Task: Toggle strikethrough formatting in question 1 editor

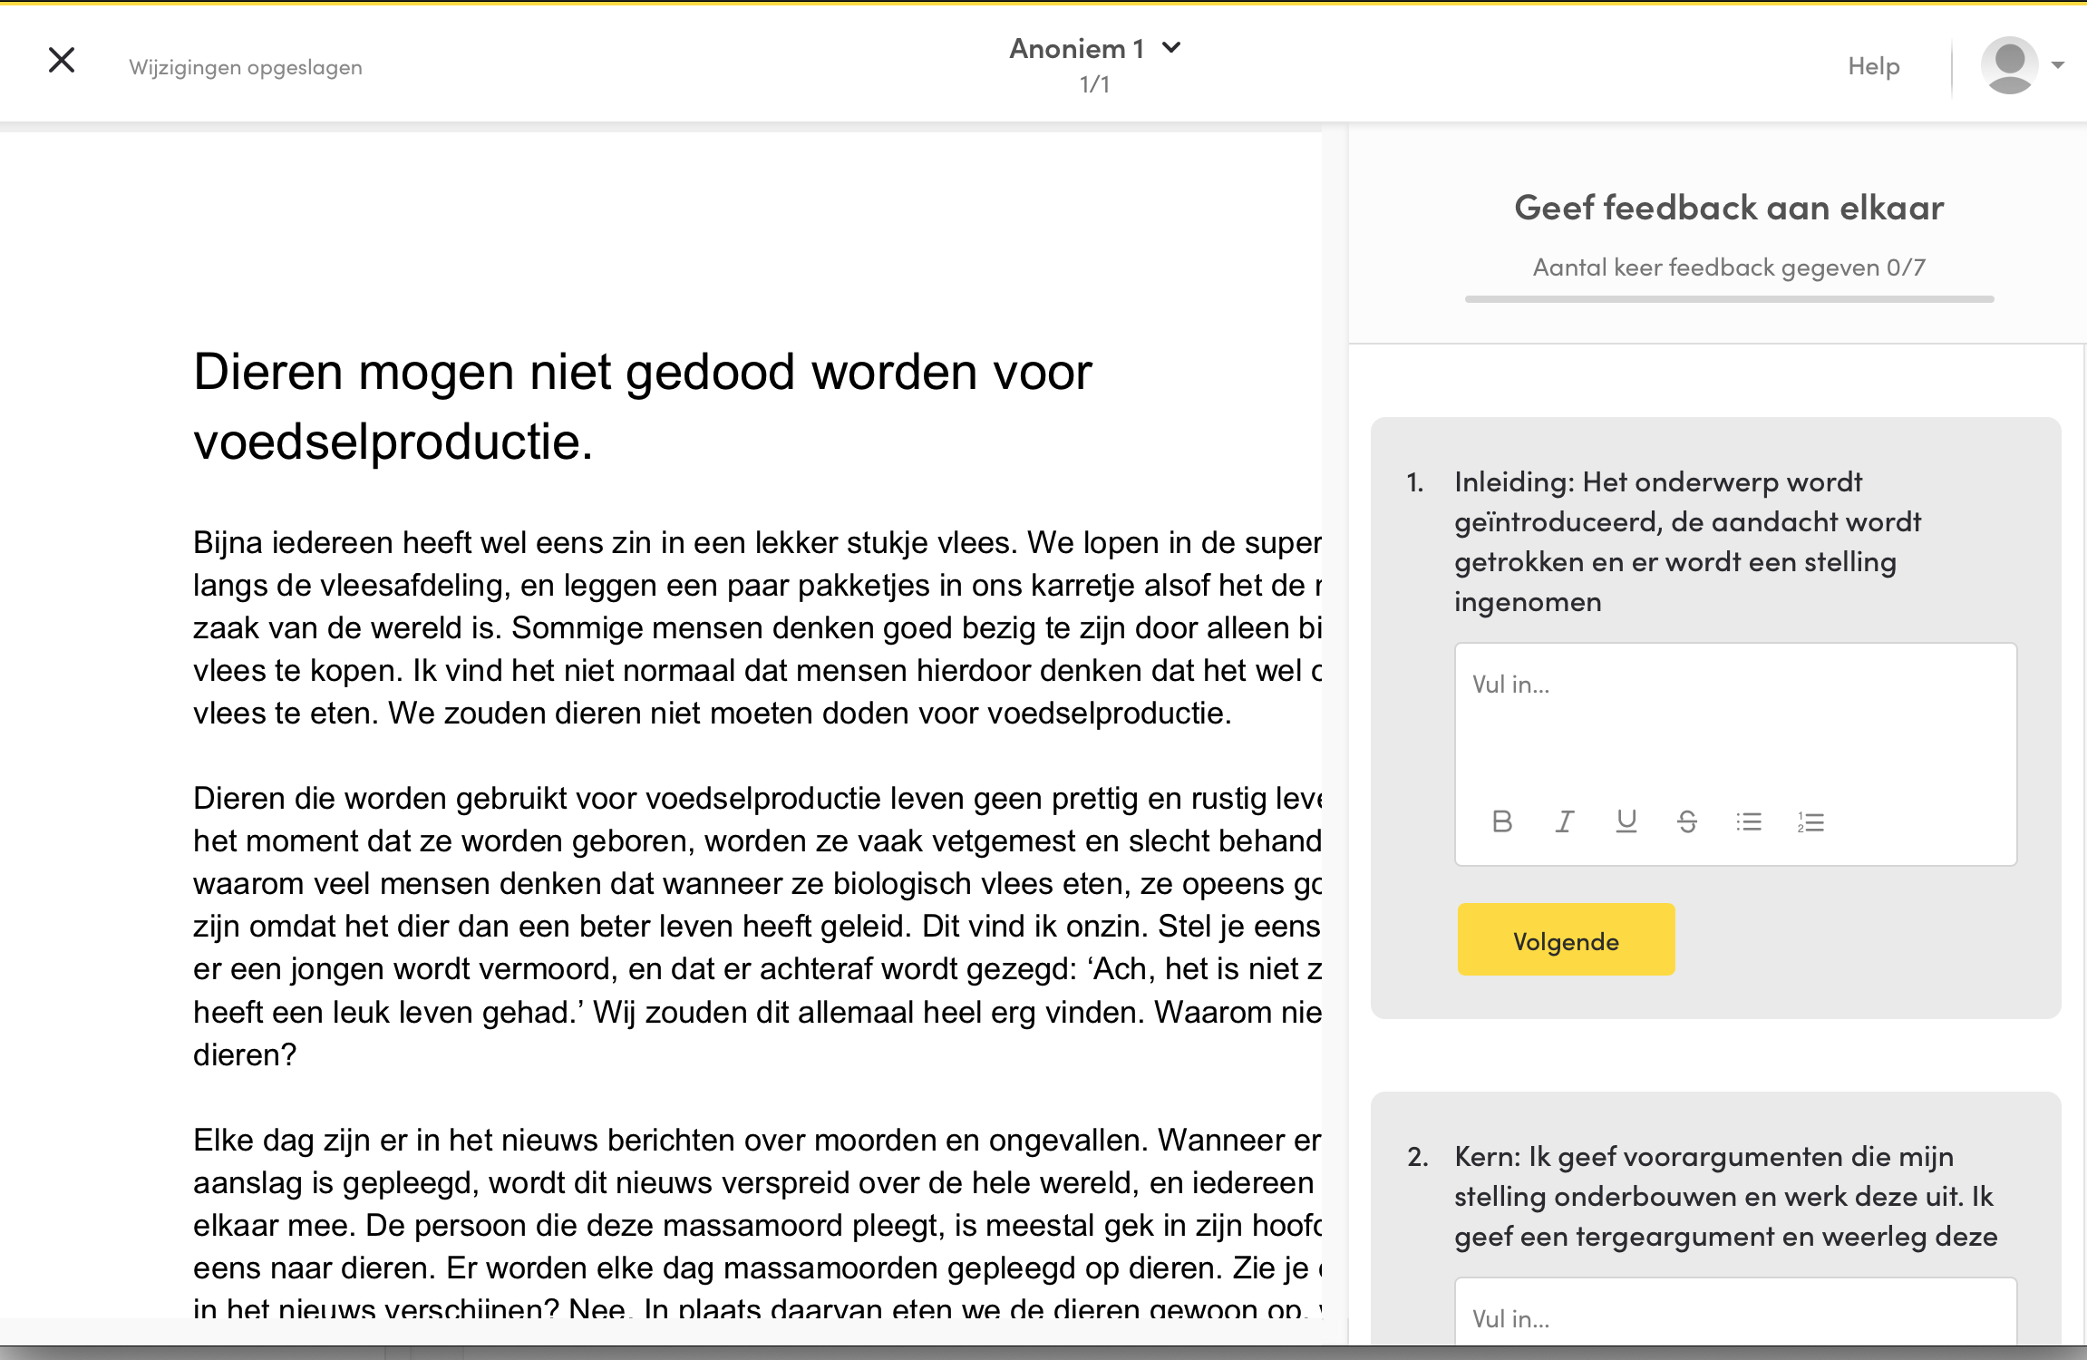Action: (x=1687, y=821)
